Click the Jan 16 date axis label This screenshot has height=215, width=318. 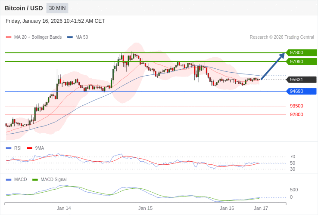(x=227, y=208)
